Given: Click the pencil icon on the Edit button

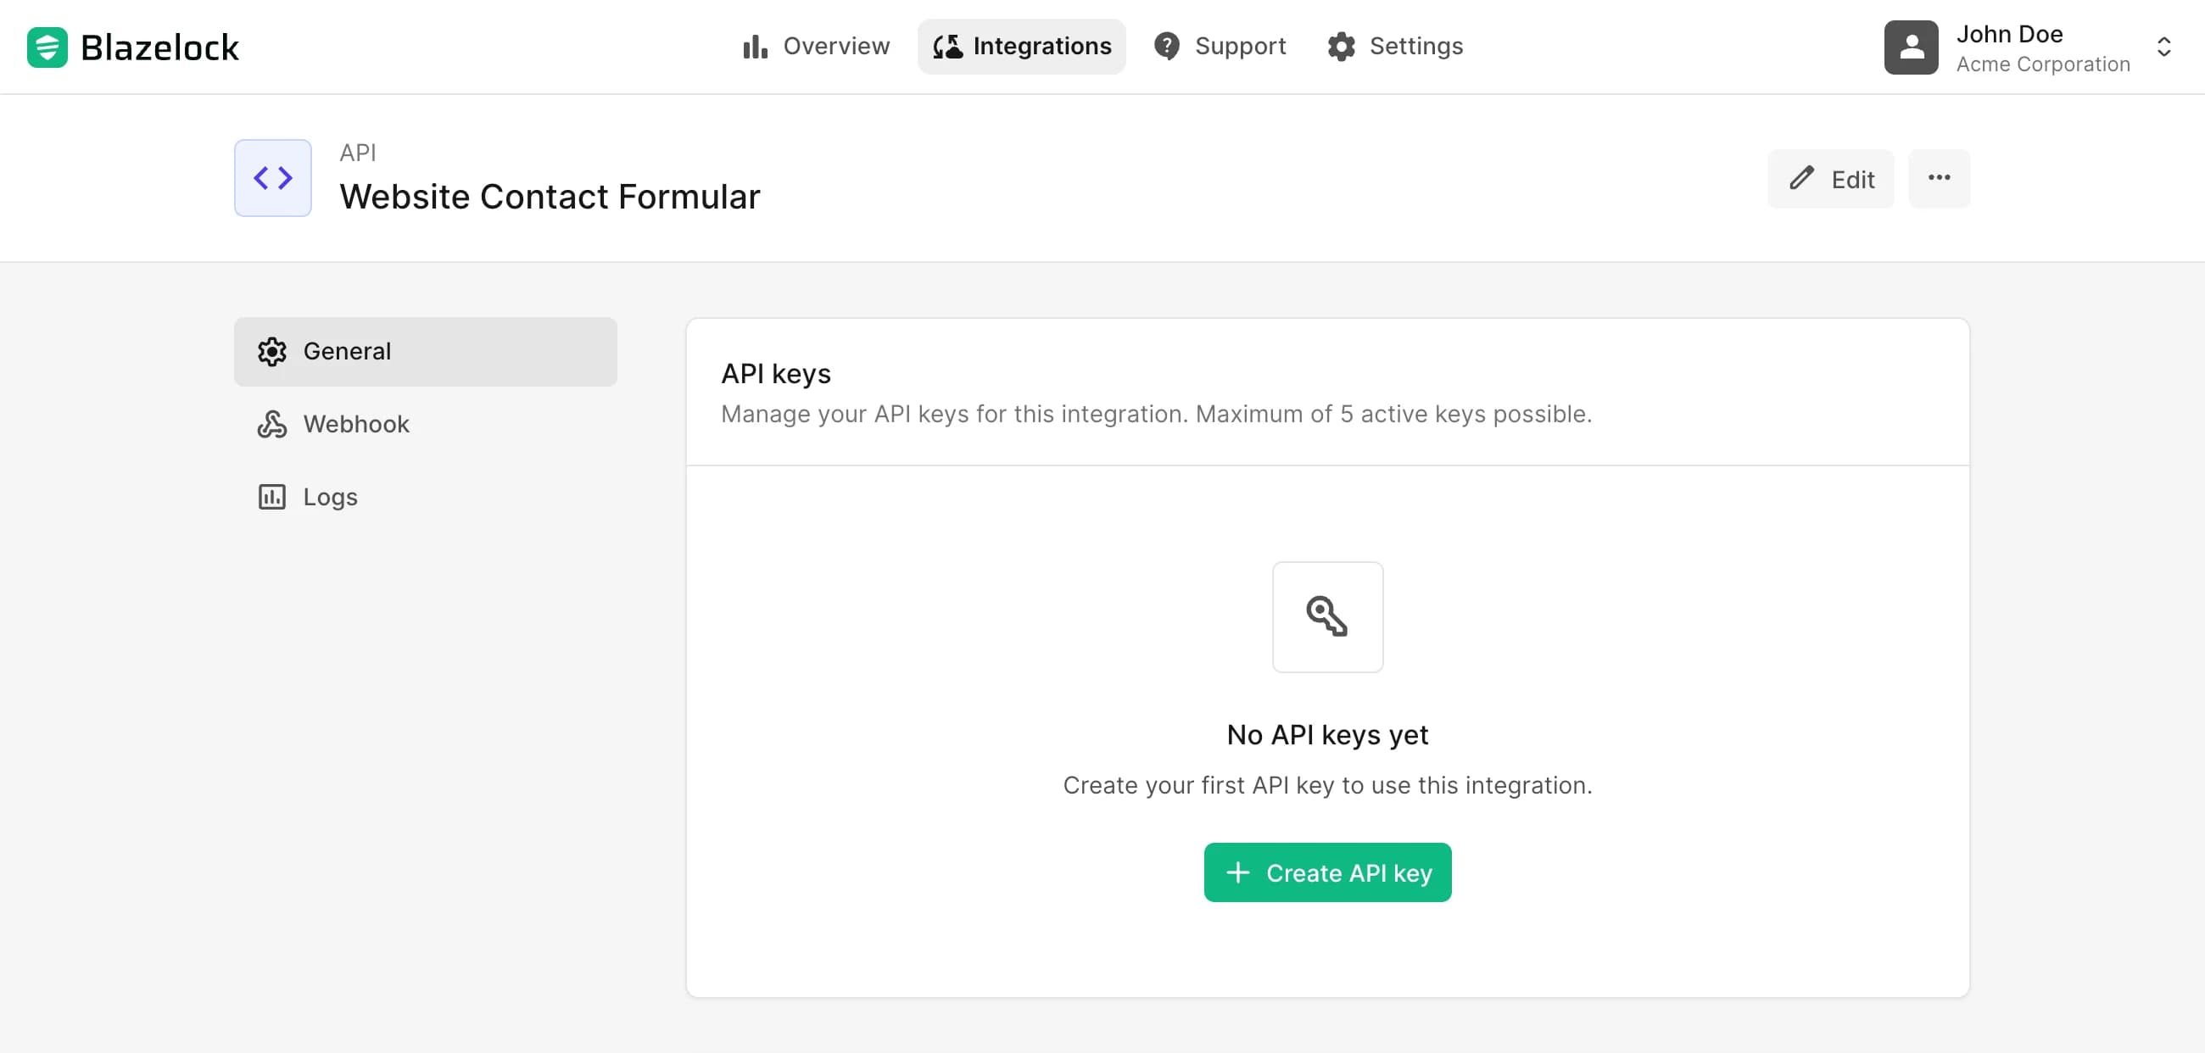Looking at the screenshot, I should pyautogui.click(x=1803, y=178).
